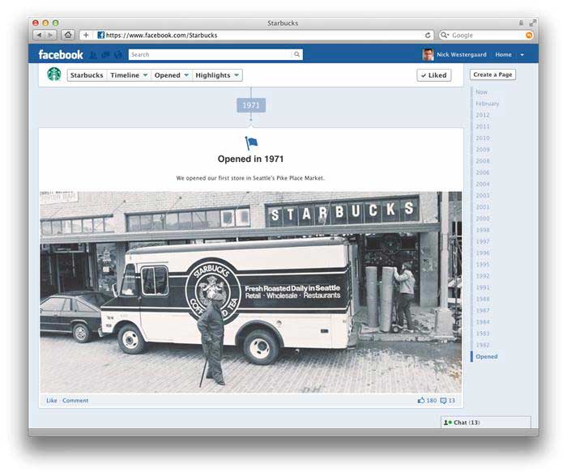The width and height of the screenshot is (567, 476).
Task: Click the search magnifier button on Facebook
Action: [x=297, y=54]
